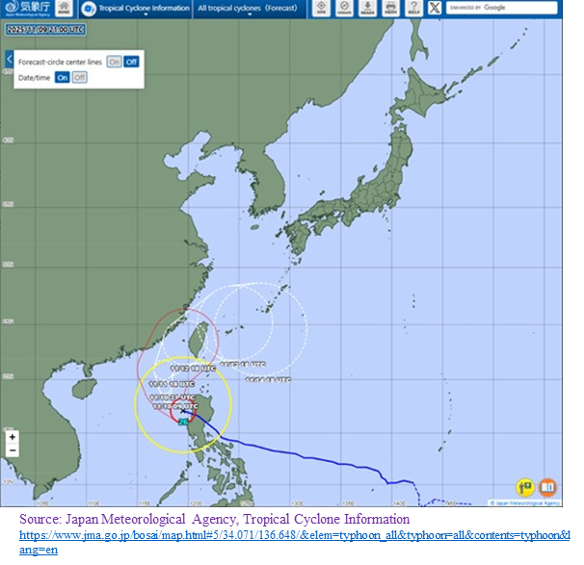
Task: Turn Off forecast-circle center lines
Action: pyautogui.click(x=131, y=62)
